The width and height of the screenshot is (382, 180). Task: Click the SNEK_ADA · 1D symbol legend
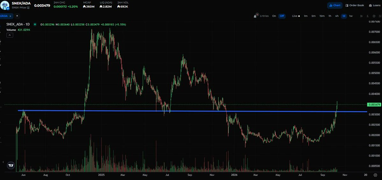[x=18, y=24]
